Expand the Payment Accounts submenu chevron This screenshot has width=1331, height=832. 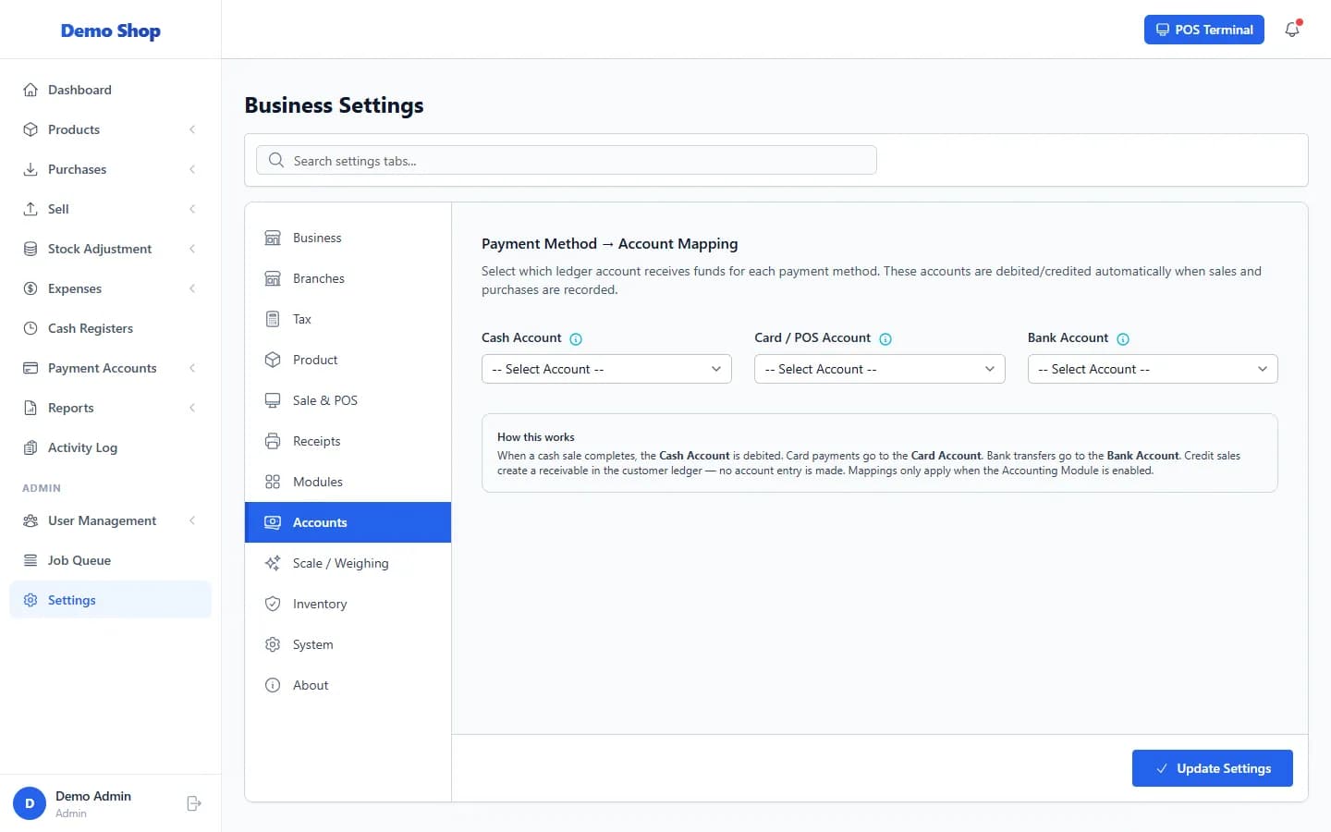[192, 368]
